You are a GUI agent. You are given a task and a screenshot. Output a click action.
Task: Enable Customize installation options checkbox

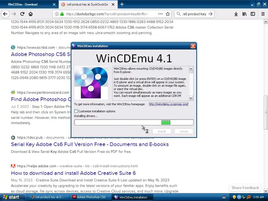click(76, 111)
